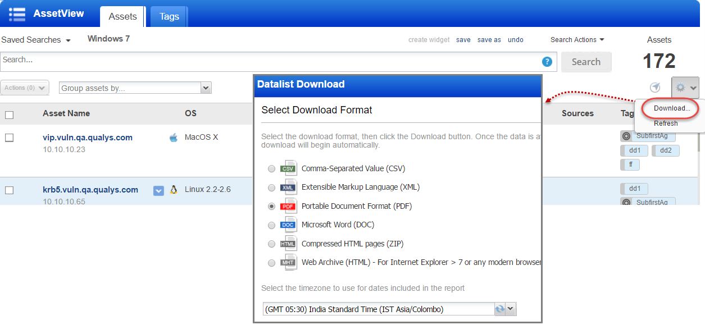
Task: Select the Portable Document Format (PDF) radio button
Action: coord(272,207)
